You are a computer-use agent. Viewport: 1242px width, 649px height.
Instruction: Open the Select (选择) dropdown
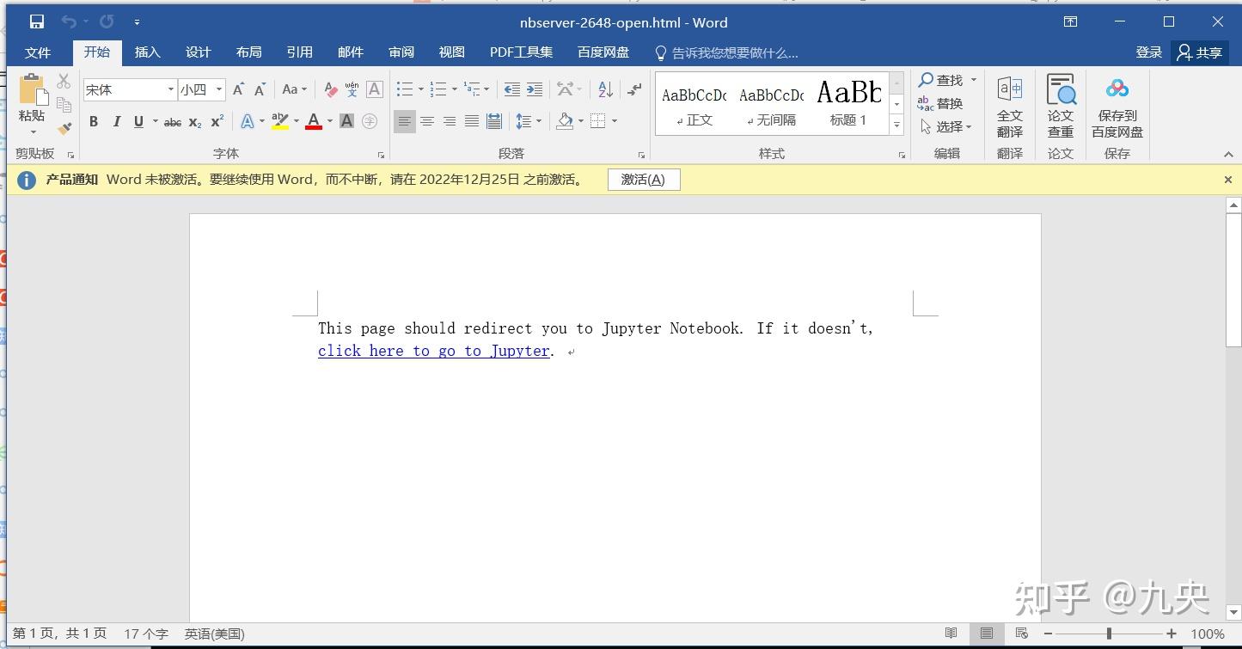[x=945, y=126]
